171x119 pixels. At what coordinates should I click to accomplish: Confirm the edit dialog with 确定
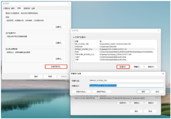click(143, 92)
